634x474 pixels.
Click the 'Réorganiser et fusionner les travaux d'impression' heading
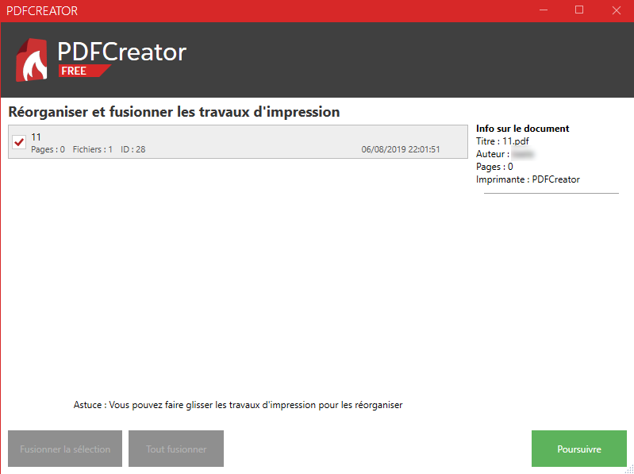point(174,112)
